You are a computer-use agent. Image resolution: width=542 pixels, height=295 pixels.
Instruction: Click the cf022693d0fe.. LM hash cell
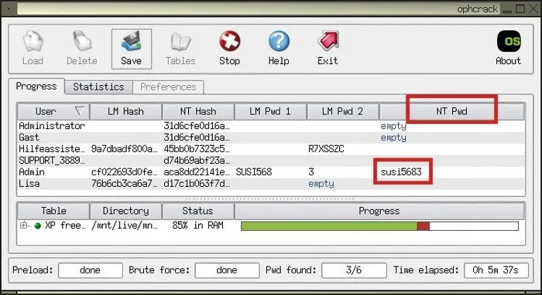pos(125,172)
